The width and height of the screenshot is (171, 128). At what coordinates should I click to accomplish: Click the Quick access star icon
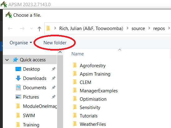tap(16, 60)
